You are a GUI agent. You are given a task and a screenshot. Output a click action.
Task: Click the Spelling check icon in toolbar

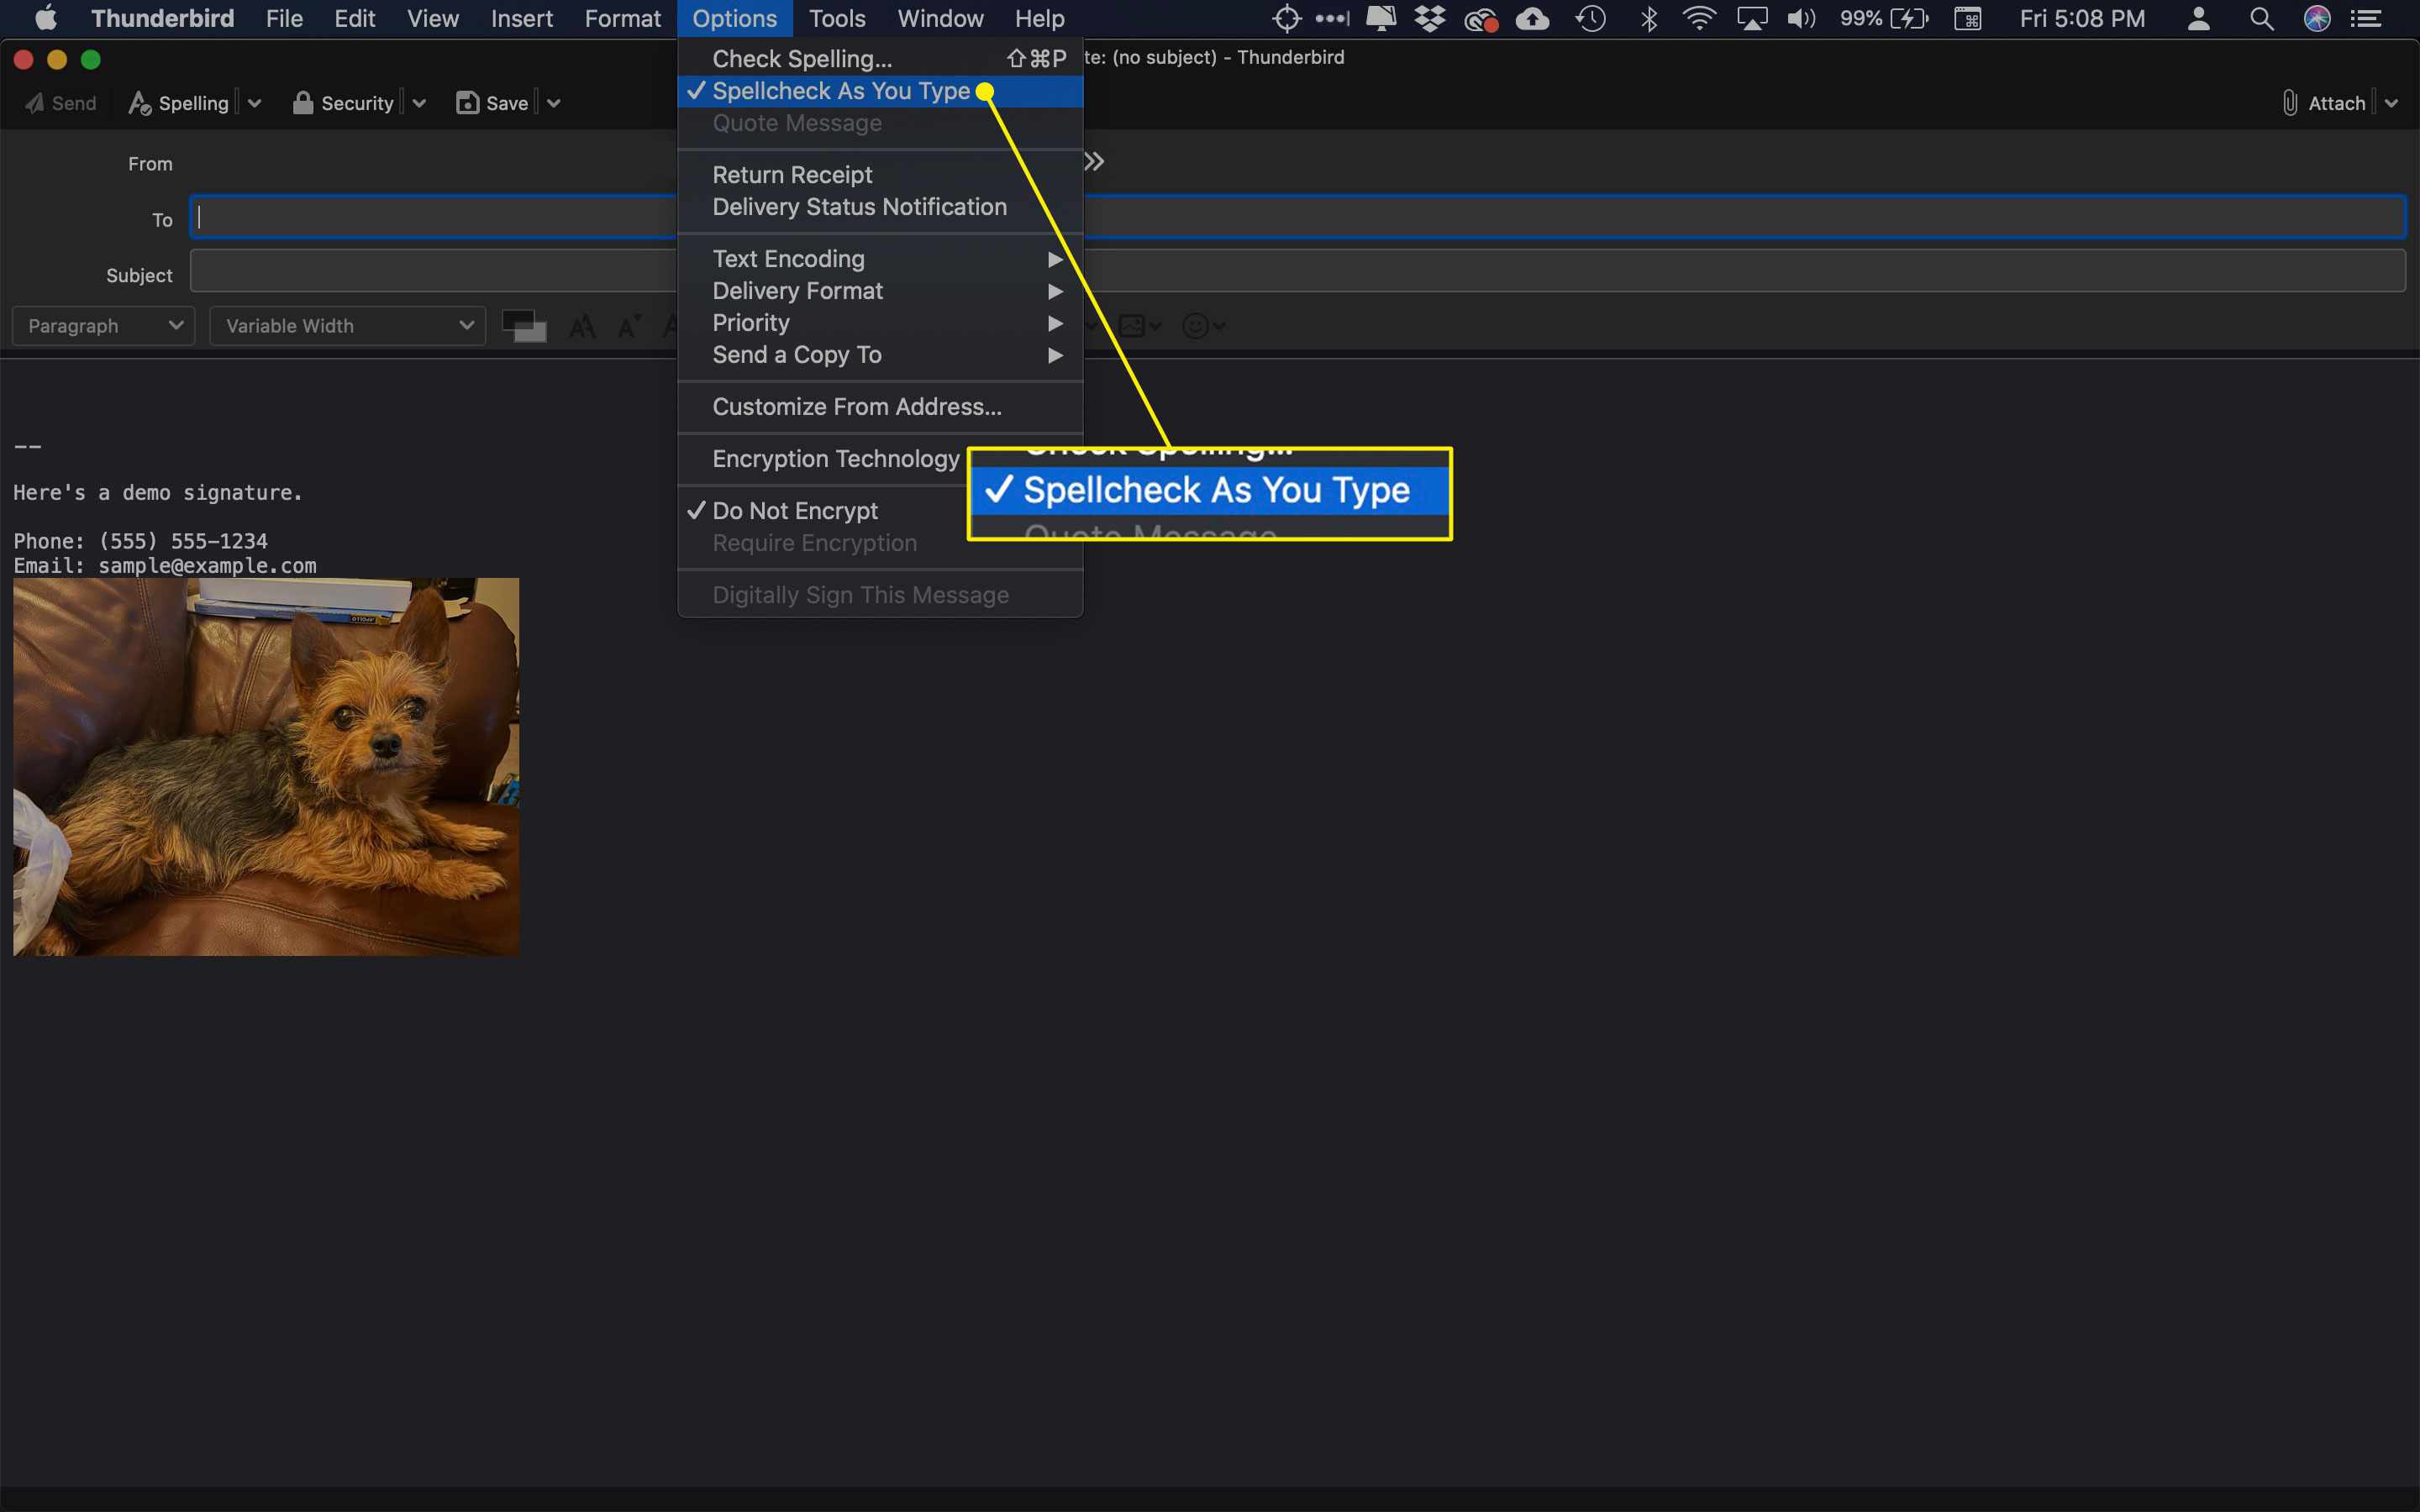(x=139, y=103)
